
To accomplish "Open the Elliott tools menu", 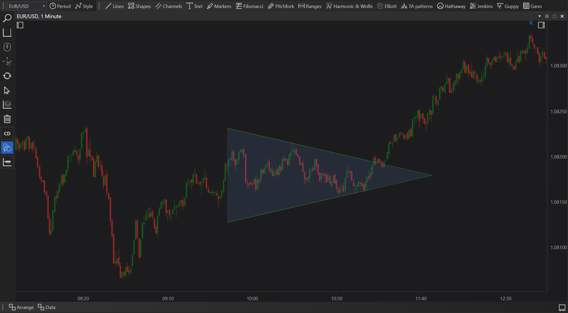I will (x=387, y=6).
